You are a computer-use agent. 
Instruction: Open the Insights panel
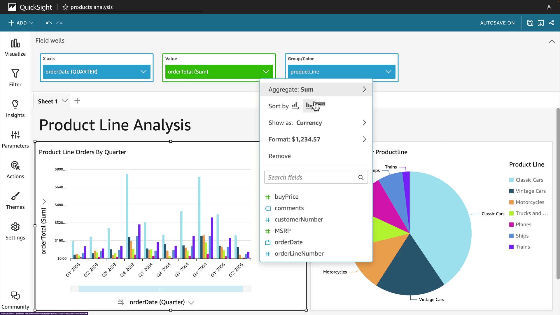pyautogui.click(x=15, y=108)
